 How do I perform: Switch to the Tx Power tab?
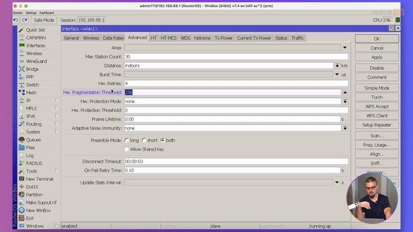pos(224,38)
